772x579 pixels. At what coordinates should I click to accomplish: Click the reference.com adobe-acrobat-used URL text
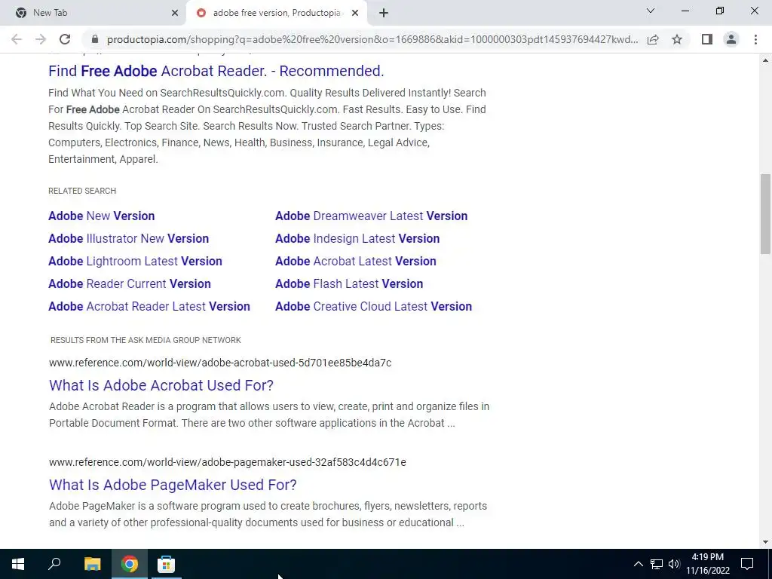pos(220,363)
